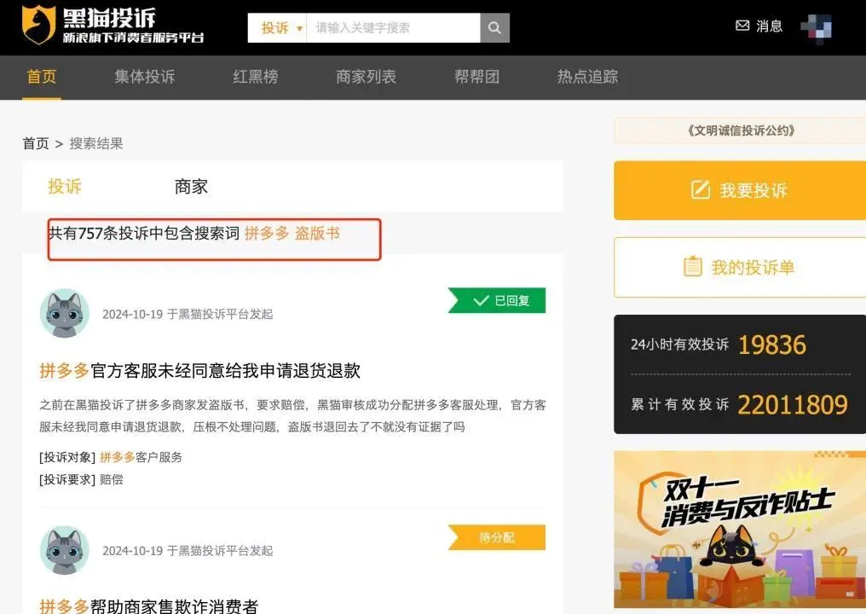Click the first complaint's 2024-10-19 date line
Screen dimensions: 866x614
coord(188,314)
